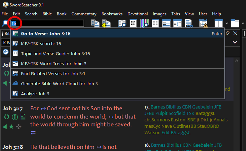
Task: Select KJV-TSK search: 16 suggestion
Action: (x=117, y=44)
